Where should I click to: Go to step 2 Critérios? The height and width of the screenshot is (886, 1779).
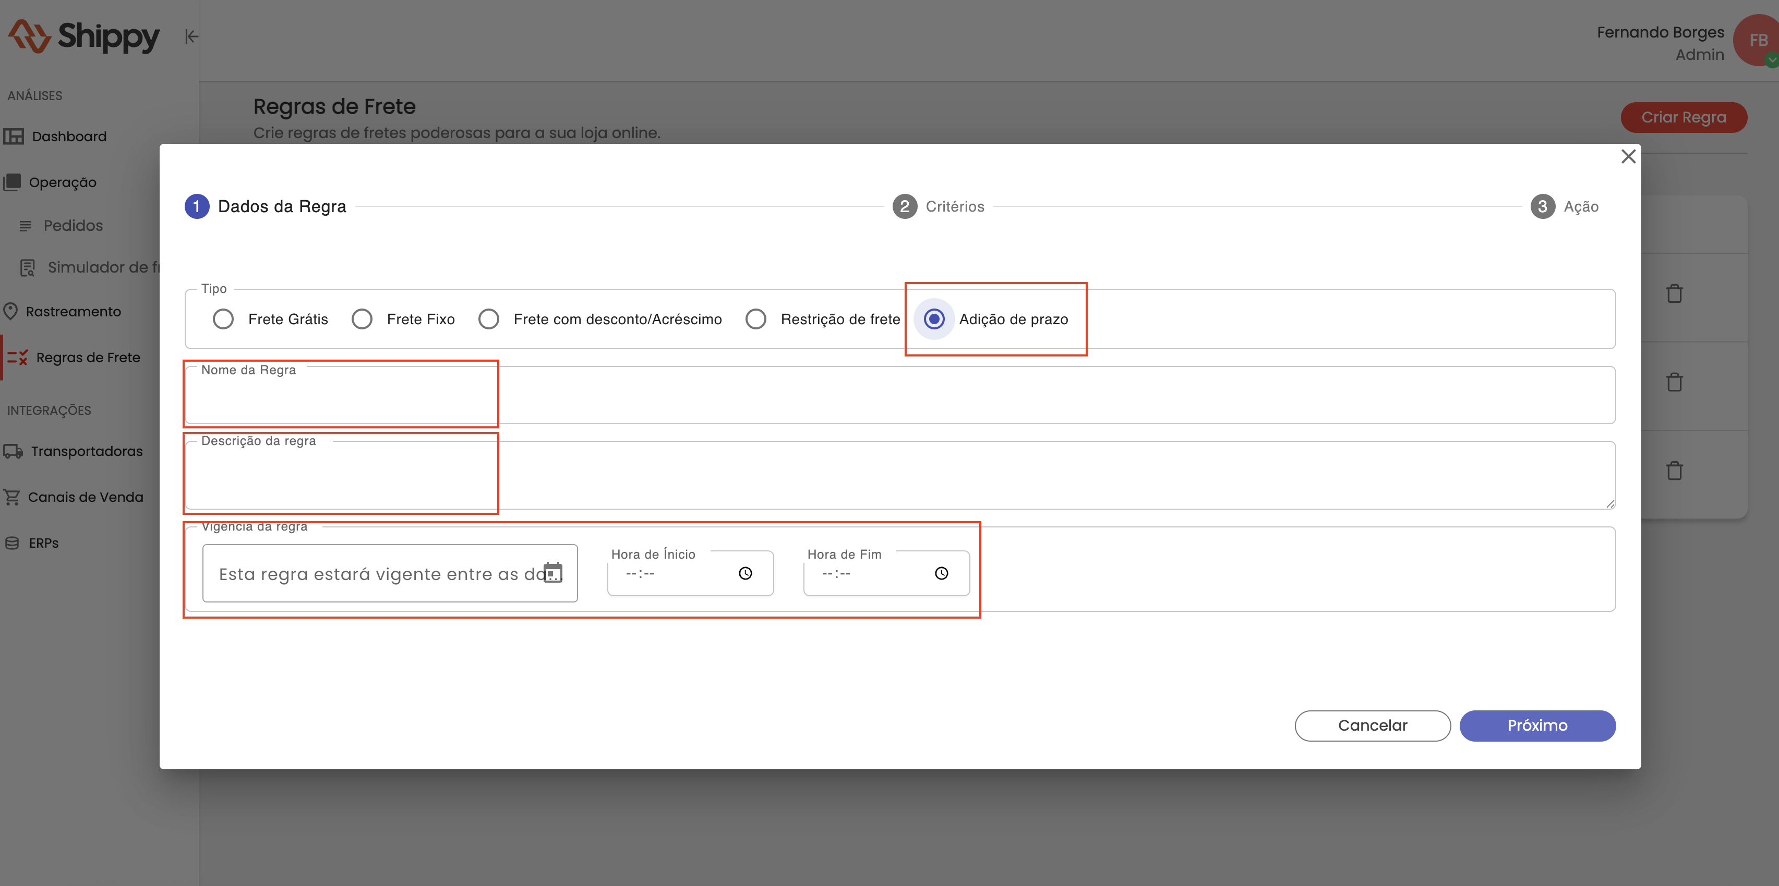pyautogui.click(x=938, y=206)
